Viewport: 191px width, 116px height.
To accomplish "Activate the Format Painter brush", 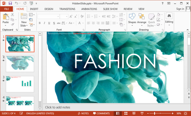I will pos(12,24).
